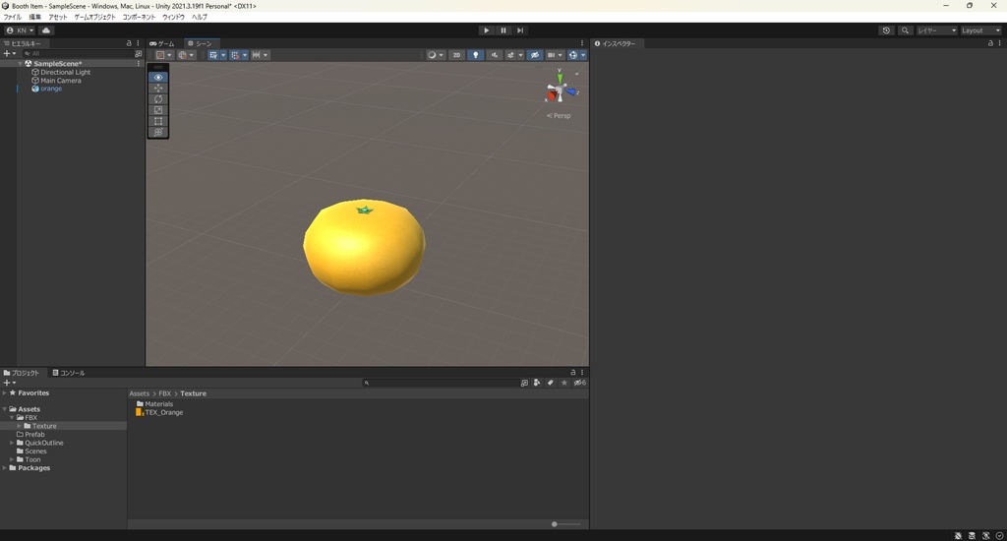Select the Rect tool in scene tools

click(x=158, y=121)
